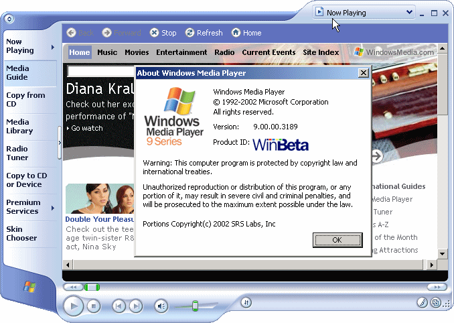Click the Nina Sky photo thumbnail

[100, 198]
